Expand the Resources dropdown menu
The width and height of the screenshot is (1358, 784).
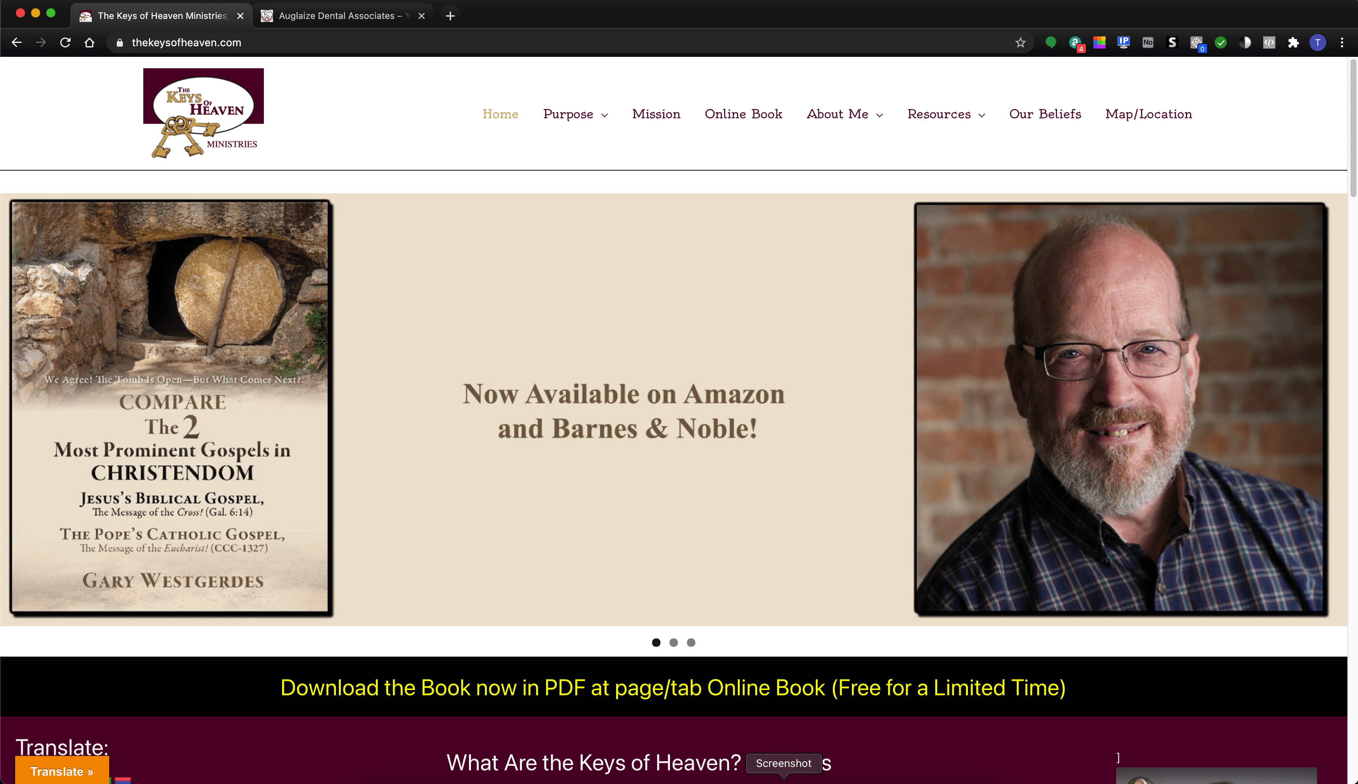coord(946,114)
